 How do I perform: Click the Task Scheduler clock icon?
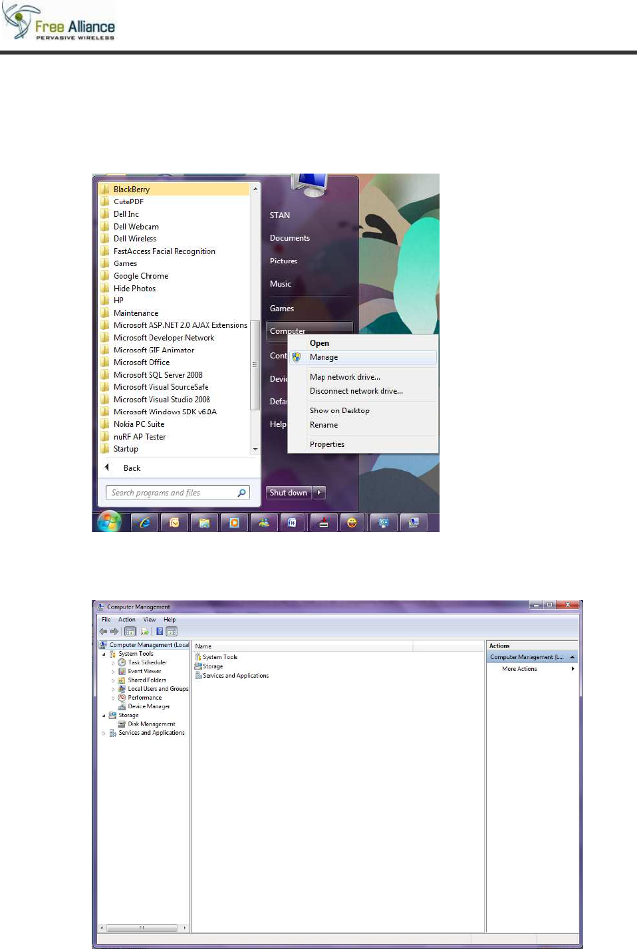point(122,662)
